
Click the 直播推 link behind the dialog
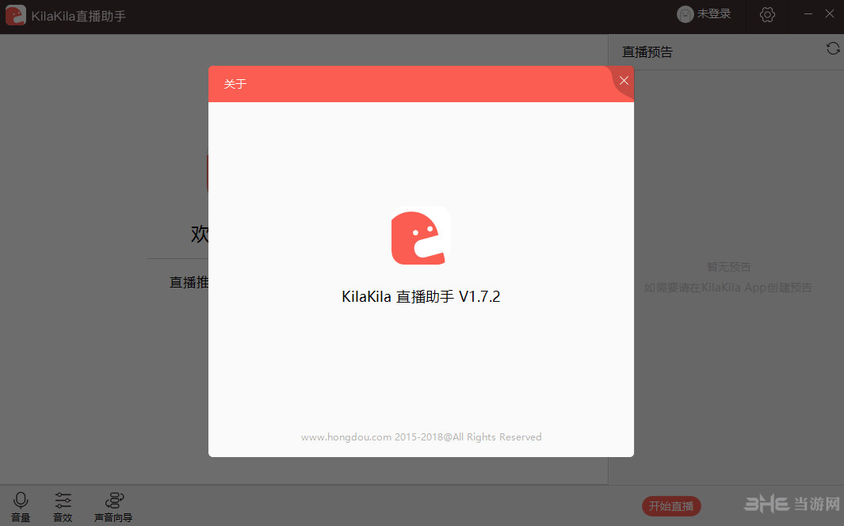coord(189,282)
